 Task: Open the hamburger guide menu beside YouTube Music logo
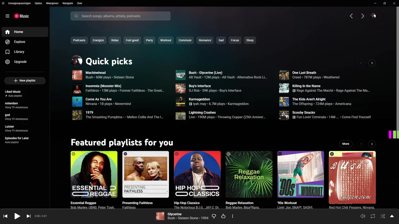point(7,16)
